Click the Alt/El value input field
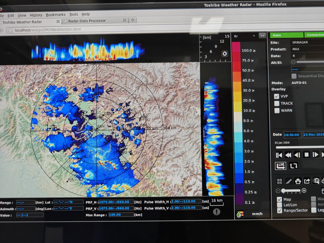The image size is (324, 243). tap(308, 69)
